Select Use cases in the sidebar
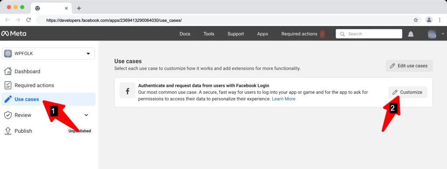This screenshot has height=169, width=447. tap(48, 99)
